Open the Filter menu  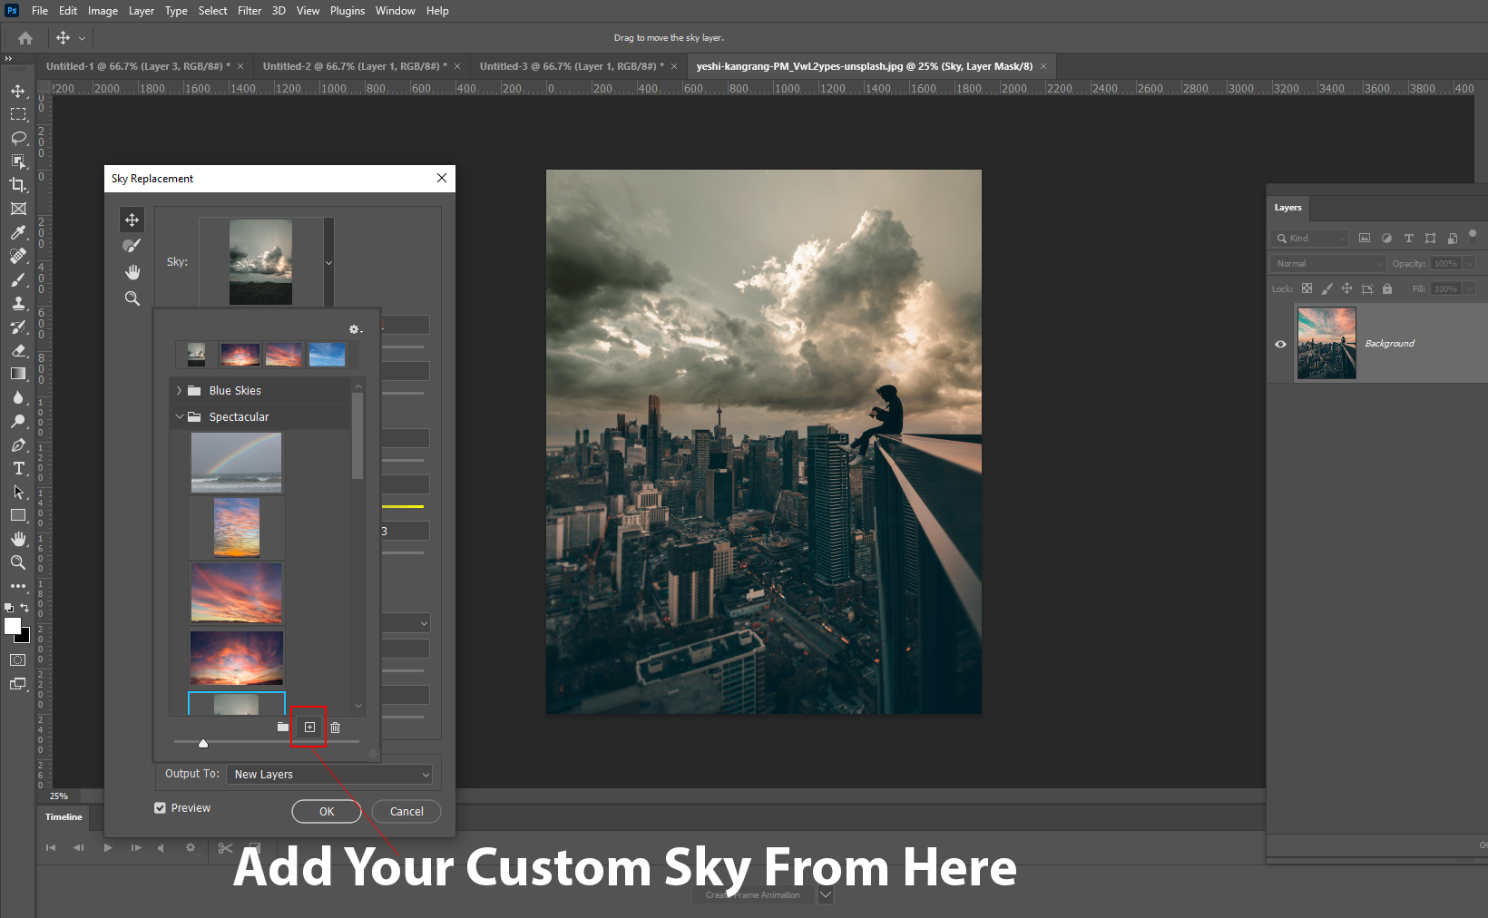[x=249, y=11]
